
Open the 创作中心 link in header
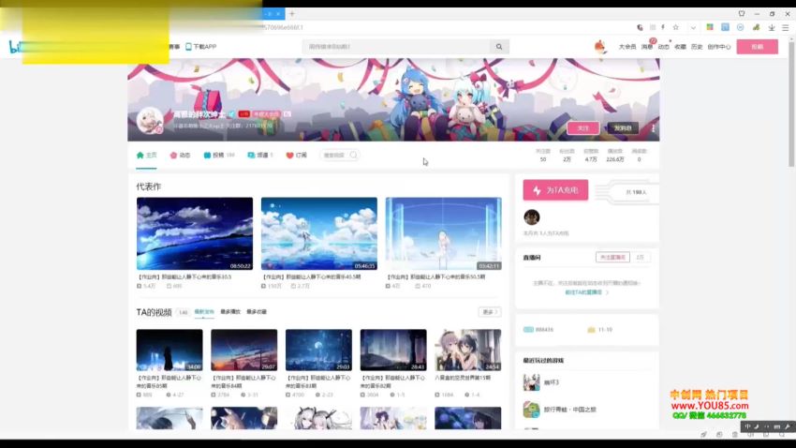pos(719,47)
